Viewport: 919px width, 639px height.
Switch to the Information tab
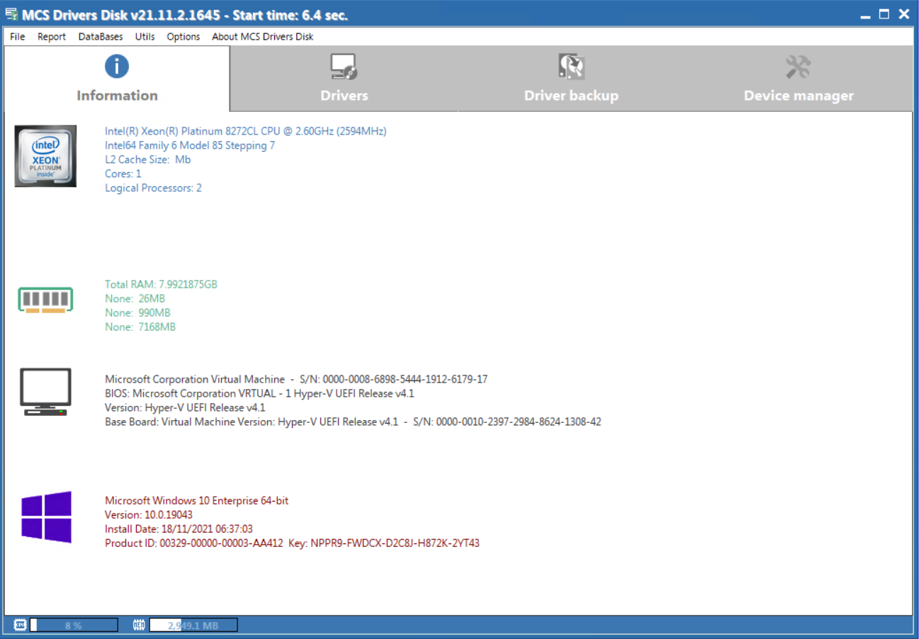click(x=117, y=79)
